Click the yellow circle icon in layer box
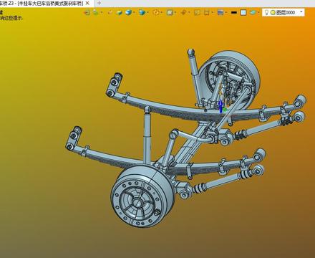Image resolution: width=315 pixels, height=258 pixels. pos(273,13)
